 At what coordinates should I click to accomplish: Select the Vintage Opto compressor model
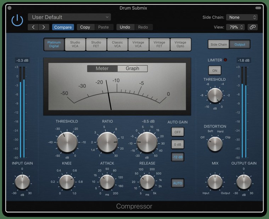[x=180, y=44]
